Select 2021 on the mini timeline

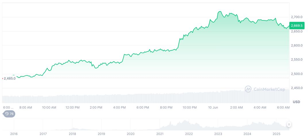tap(160, 134)
